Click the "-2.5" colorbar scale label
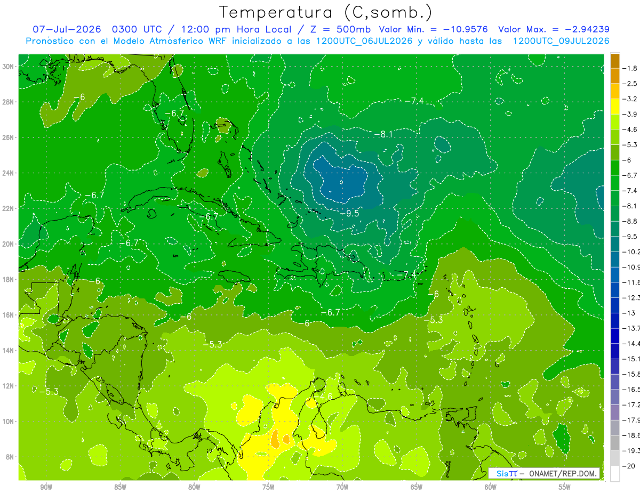 pos(631,84)
